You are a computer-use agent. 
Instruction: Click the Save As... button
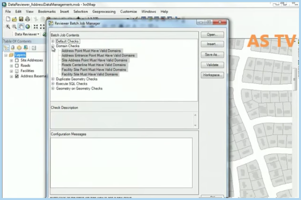[x=212, y=54]
